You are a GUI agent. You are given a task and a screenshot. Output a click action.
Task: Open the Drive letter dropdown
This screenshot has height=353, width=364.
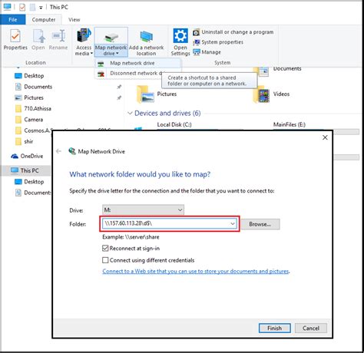pos(143,210)
